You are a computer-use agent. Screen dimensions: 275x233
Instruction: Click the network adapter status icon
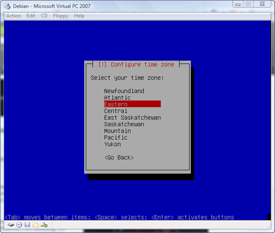(x=44, y=225)
